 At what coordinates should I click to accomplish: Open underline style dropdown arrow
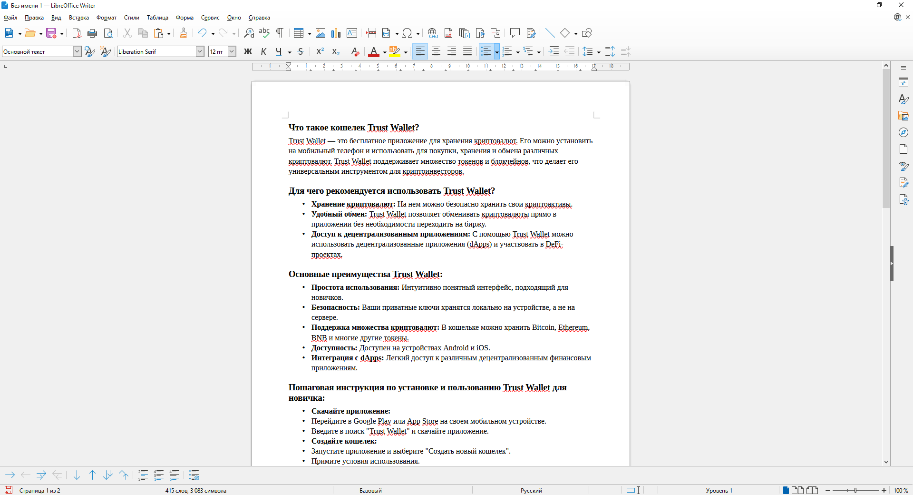point(289,52)
